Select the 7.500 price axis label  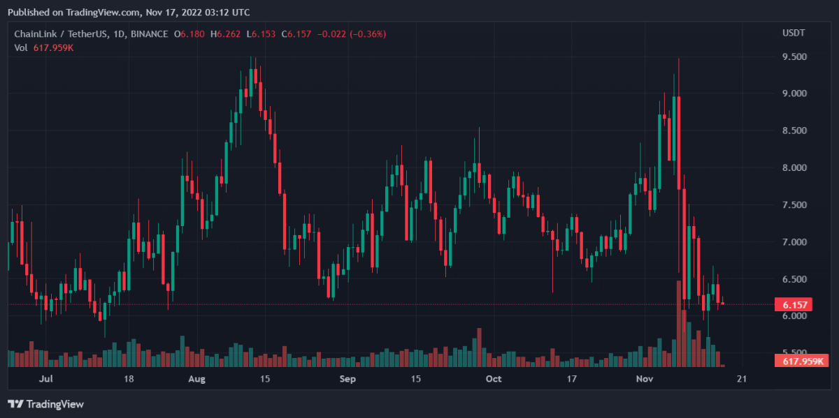(x=794, y=205)
